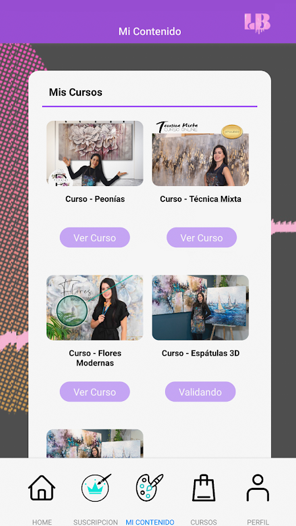Select the partially visible fifth course thumbnail
This screenshot has width=296, height=526.
point(95,443)
